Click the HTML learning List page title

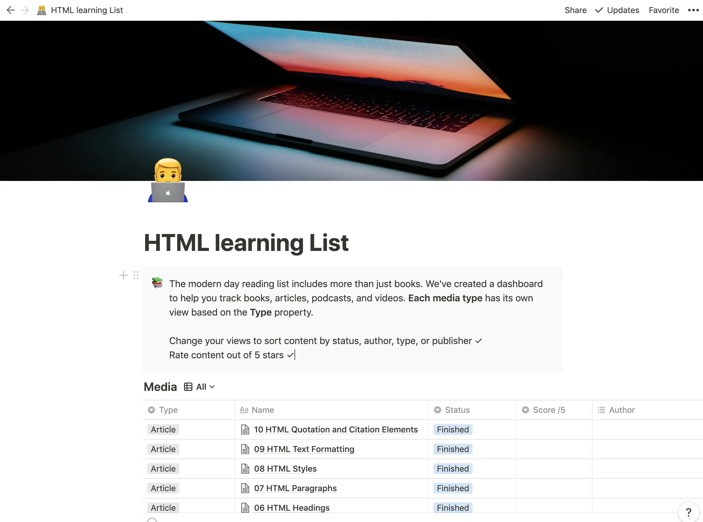[x=246, y=243]
